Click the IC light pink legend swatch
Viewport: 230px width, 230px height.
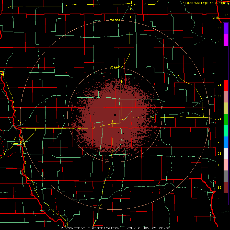226,165
